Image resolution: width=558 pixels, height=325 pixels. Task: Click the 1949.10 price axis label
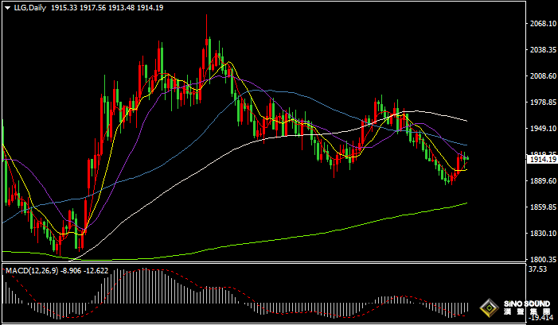coord(541,129)
